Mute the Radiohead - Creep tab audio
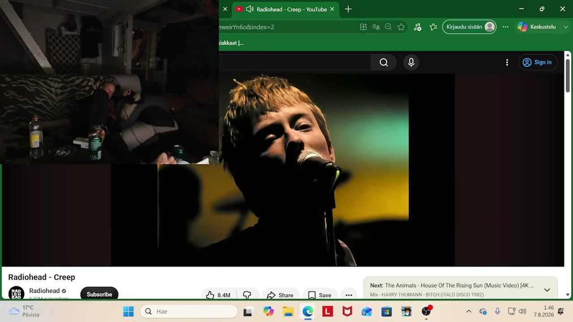Image resolution: width=573 pixels, height=322 pixels. (250, 9)
